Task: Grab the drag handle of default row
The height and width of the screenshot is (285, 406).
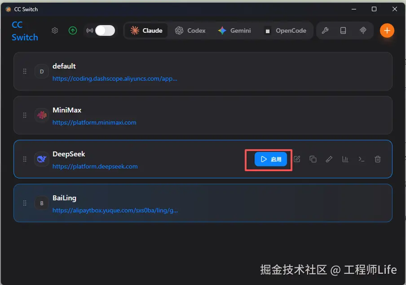Action: [25, 71]
